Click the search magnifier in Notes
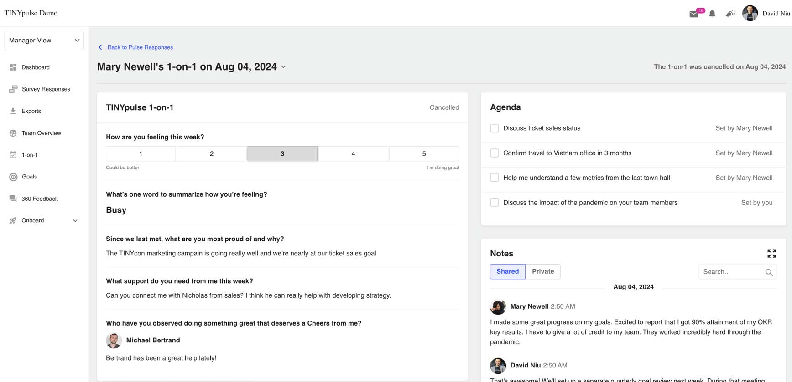Screen dimensions: 792x382 coord(769,272)
